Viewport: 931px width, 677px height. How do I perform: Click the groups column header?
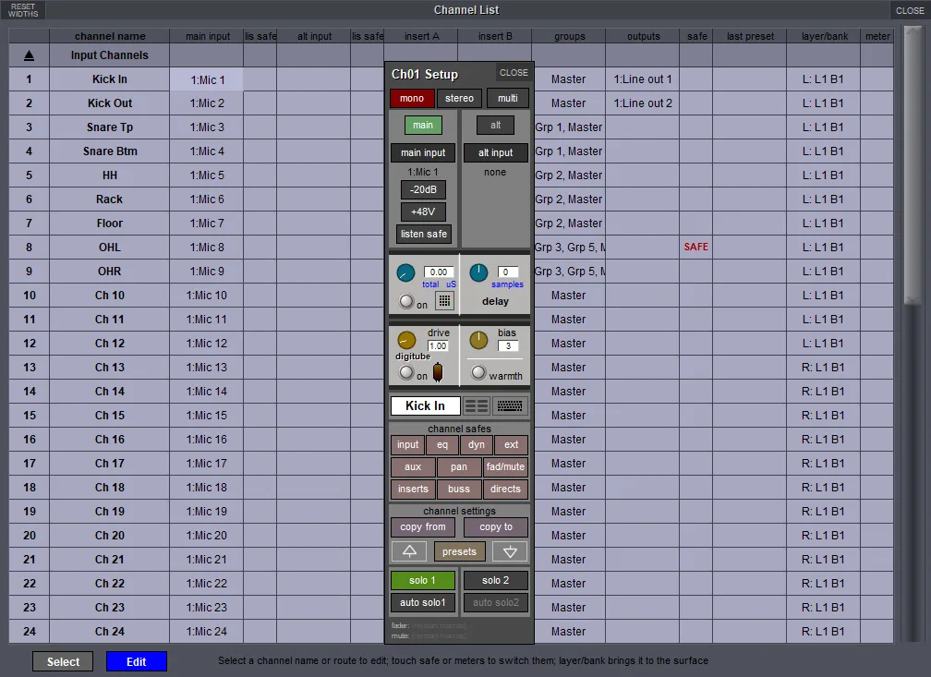tap(569, 36)
